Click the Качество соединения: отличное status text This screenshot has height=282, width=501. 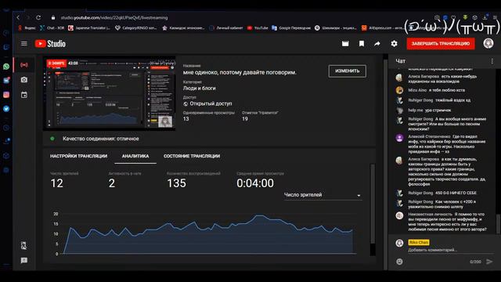click(x=101, y=139)
